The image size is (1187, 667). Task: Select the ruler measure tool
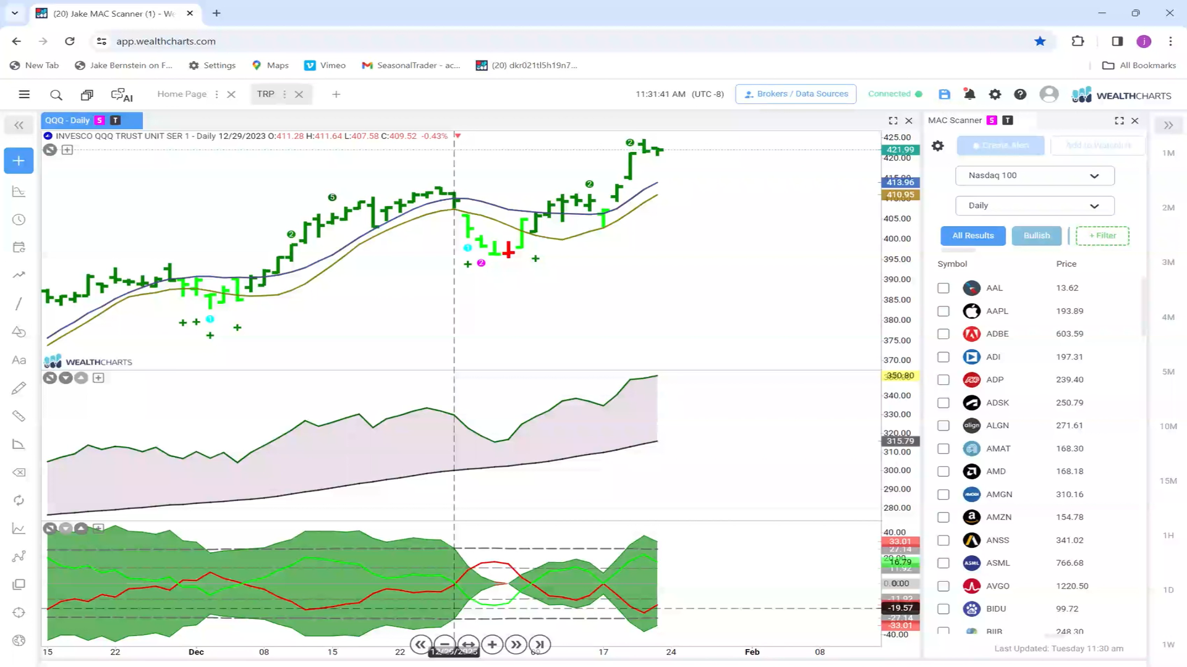tap(19, 416)
